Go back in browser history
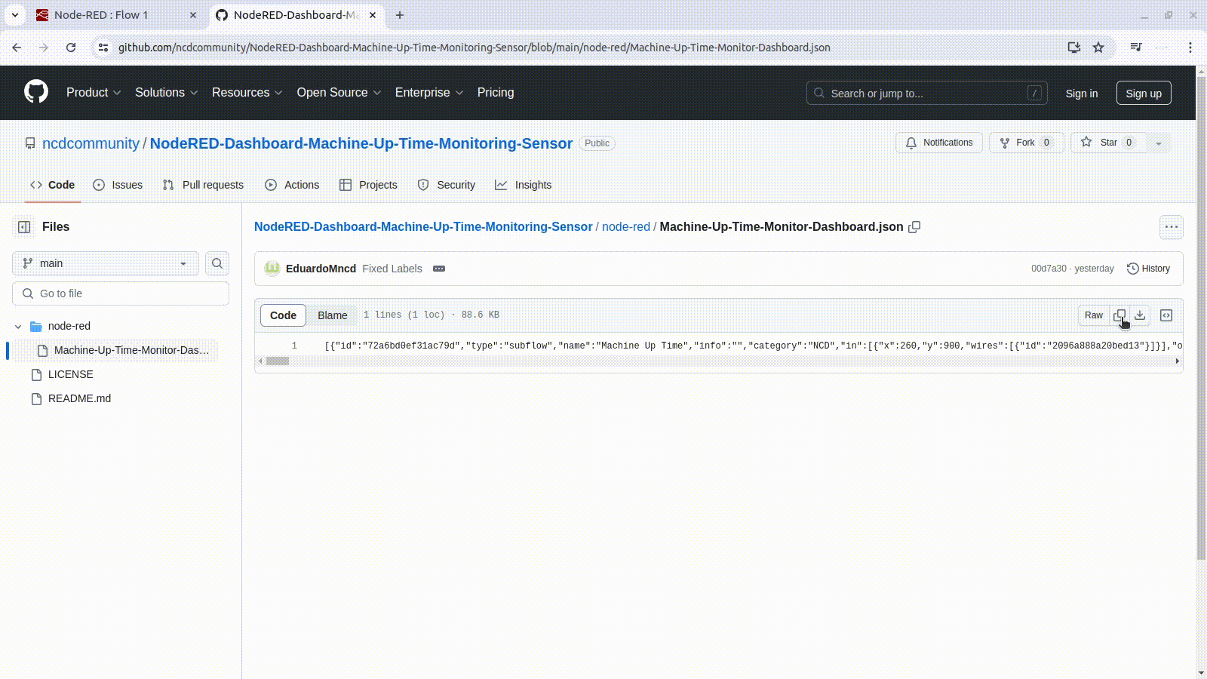 [x=17, y=48]
